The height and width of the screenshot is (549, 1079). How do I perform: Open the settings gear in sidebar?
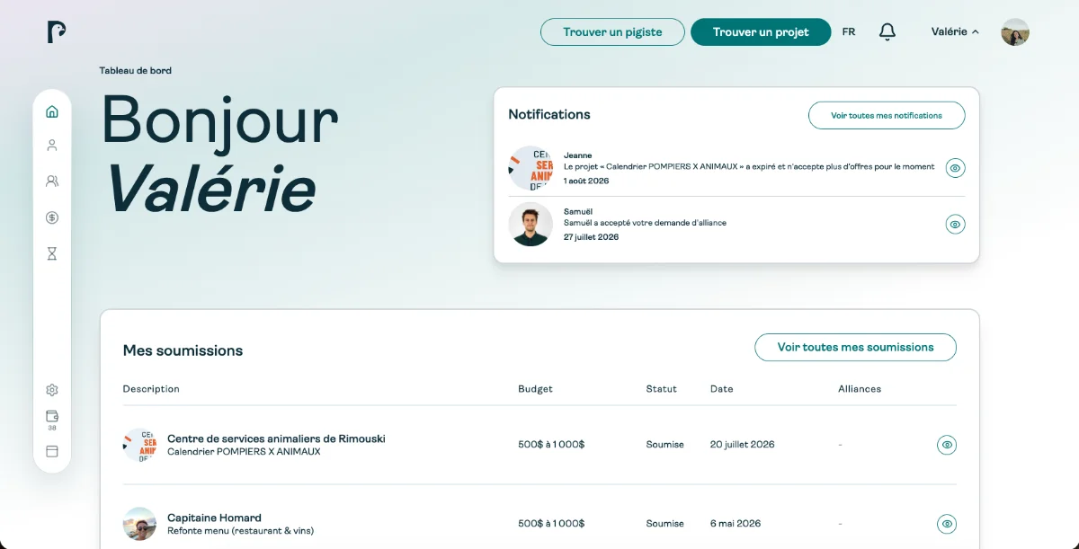[52, 390]
